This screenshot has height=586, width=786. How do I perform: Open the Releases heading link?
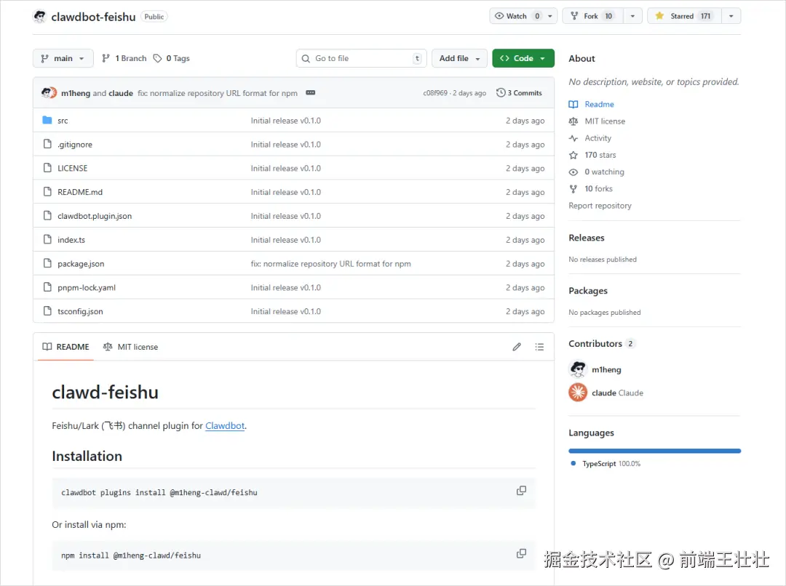click(587, 238)
